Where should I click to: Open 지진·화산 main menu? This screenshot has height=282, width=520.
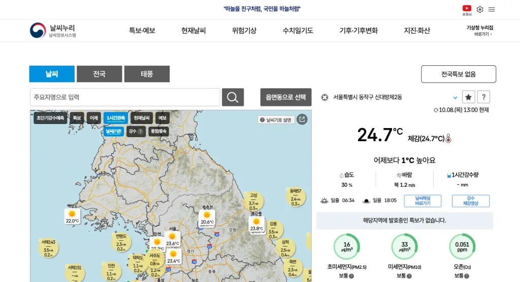click(x=417, y=30)
